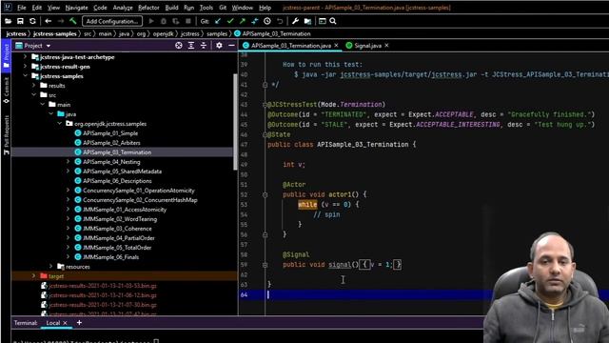This screenshot has width=609, height=343.
Task: Expand the jcstress-result-gen module
Action: [x=26, y=67]
